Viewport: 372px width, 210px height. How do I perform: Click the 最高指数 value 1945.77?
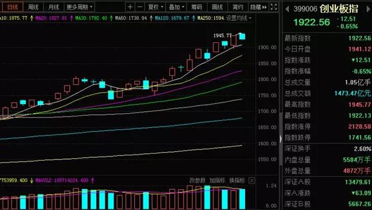click(360, 104)
